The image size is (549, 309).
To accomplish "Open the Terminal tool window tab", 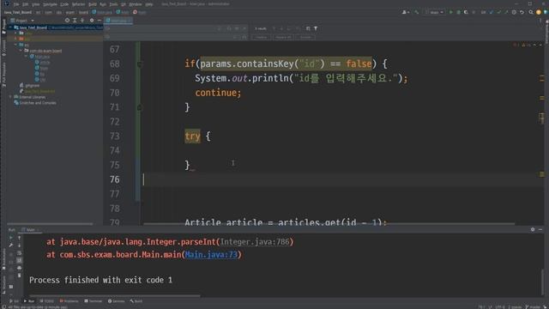I will click(94, 301).
